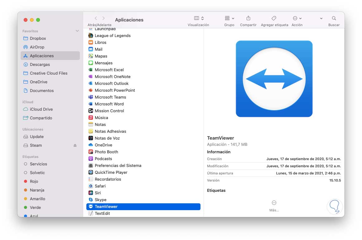Select the Rojo red tag

click(x=50, y=182)
